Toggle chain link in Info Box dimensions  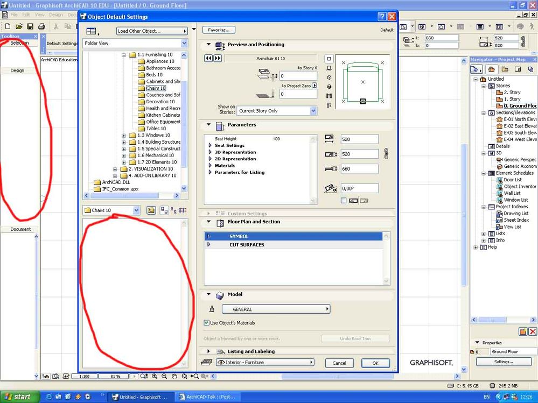click(523, 41)
